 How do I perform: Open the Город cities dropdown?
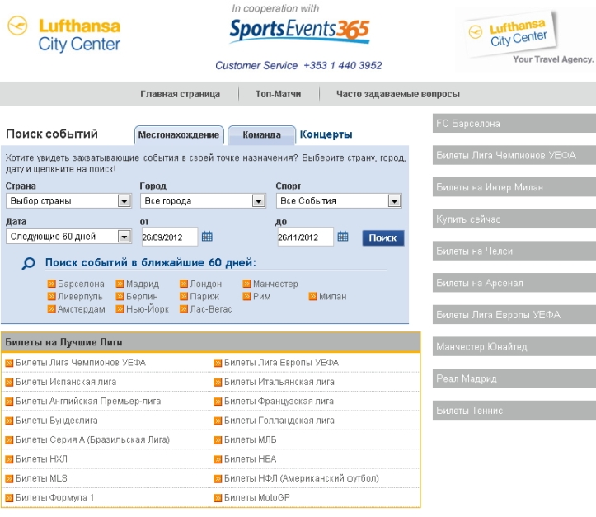pos(203,200)
